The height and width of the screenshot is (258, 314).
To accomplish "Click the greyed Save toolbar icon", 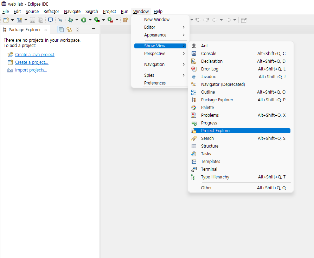I will coord(32,20).
